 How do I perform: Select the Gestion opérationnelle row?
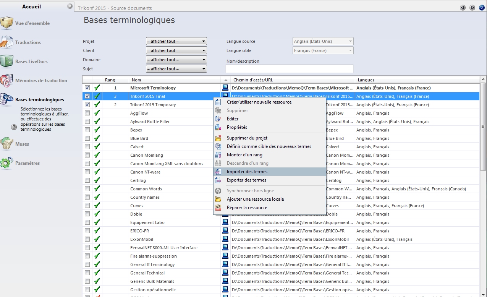click(281, 290)
